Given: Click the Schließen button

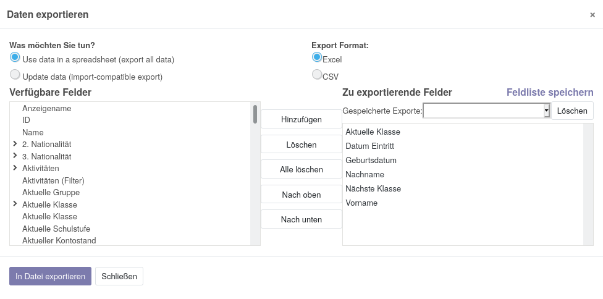Looking at the screenshot, I should (x=119, y=276).
